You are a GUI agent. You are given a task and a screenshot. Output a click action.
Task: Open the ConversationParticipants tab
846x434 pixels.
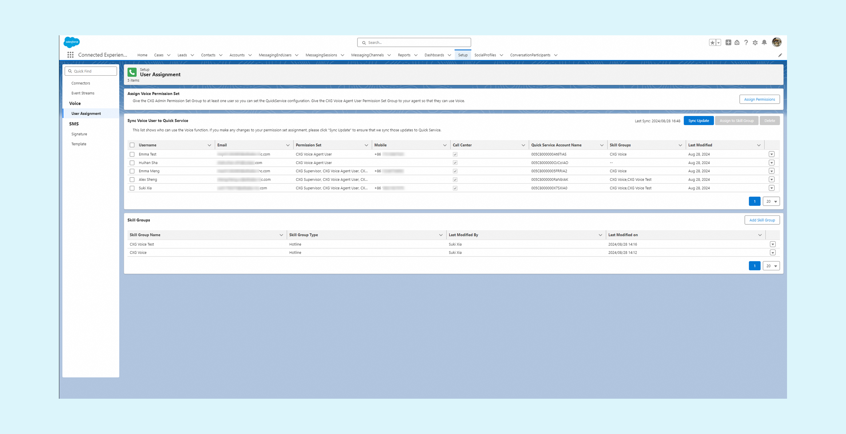530,55
